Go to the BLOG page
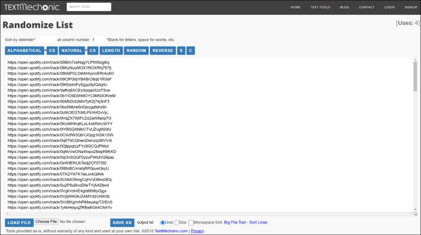 (345, 7)
